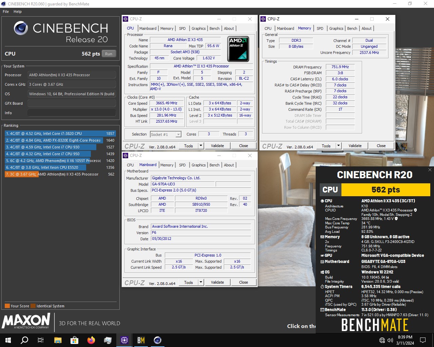Viewport: 434px width, 347px height.
Task: Click BIOS Date value 05/30/2012
Action: [x=201, y=239]
